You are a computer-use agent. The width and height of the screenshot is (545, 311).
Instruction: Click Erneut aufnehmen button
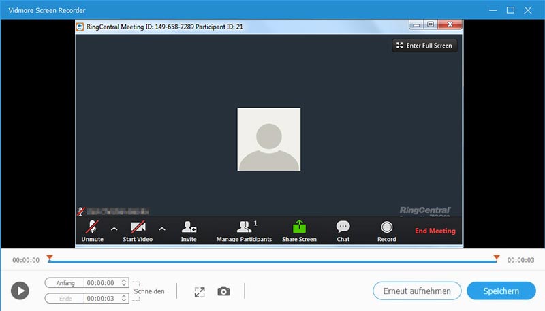[x=416, y=291]
